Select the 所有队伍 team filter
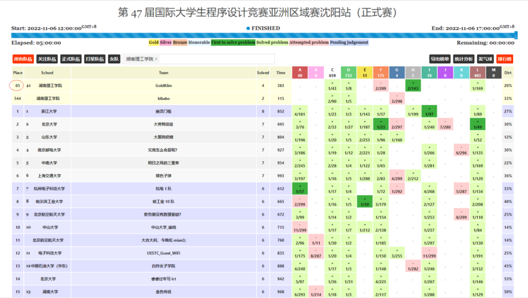Image resolution: width=528 pixels, height=298 pixels. pos(23,59)
